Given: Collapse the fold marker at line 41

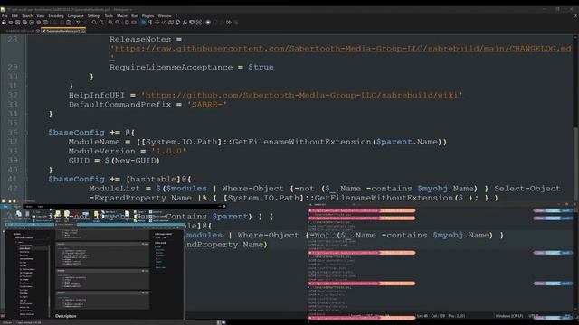Looking at the screenshot, I should [25, 179].
